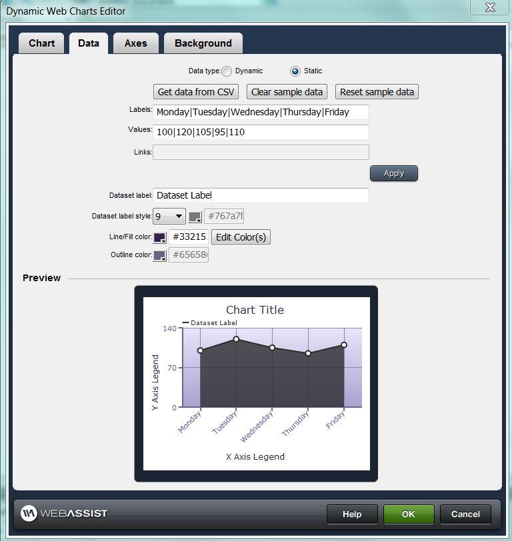
Task: Click the 'X Axis Legend' text in preview
Action: pyautogui.click(x=255, y=457)
